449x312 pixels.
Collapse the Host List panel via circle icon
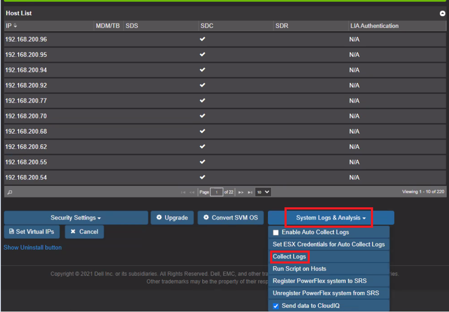click(x=443, y=13)
